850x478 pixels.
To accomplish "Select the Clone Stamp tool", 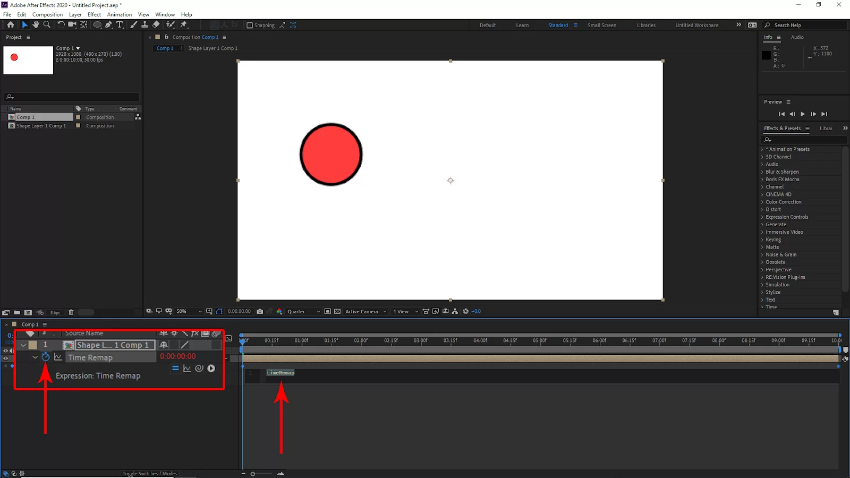I will [144, 25].
